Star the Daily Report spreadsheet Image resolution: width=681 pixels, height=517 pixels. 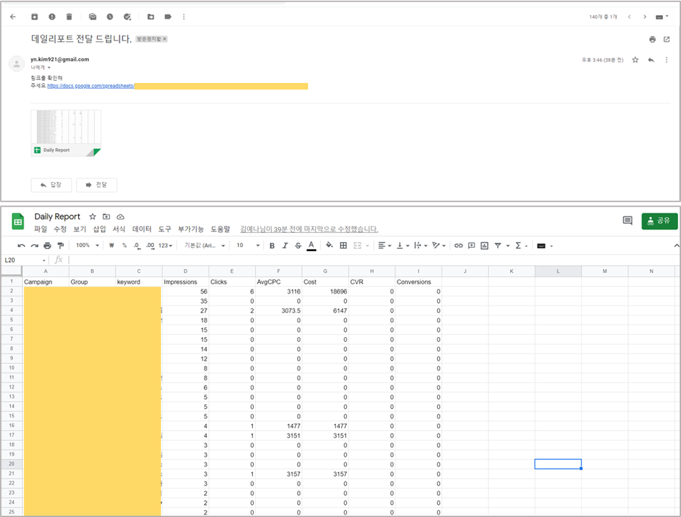93,217
